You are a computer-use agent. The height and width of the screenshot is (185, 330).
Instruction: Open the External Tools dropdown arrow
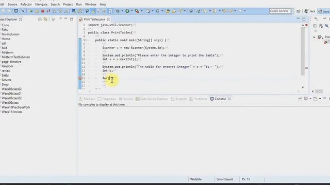point(142,11)
